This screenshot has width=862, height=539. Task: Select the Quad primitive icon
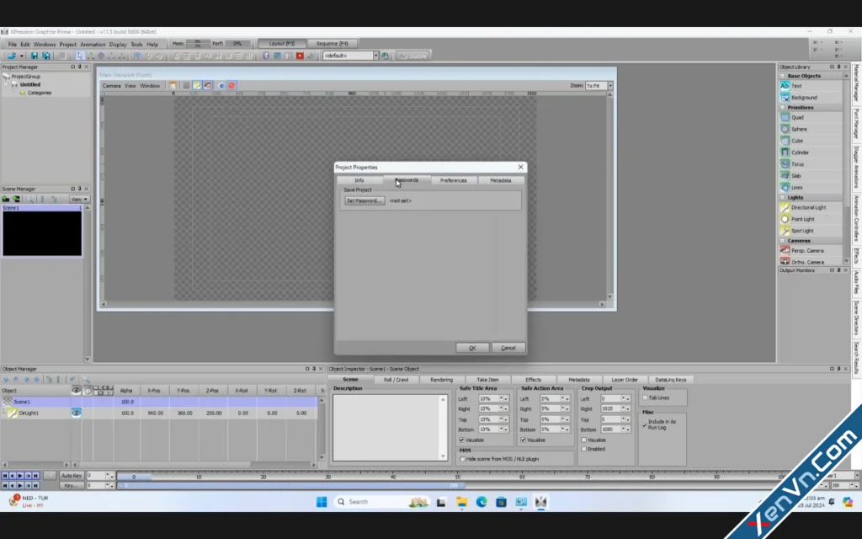785,117
